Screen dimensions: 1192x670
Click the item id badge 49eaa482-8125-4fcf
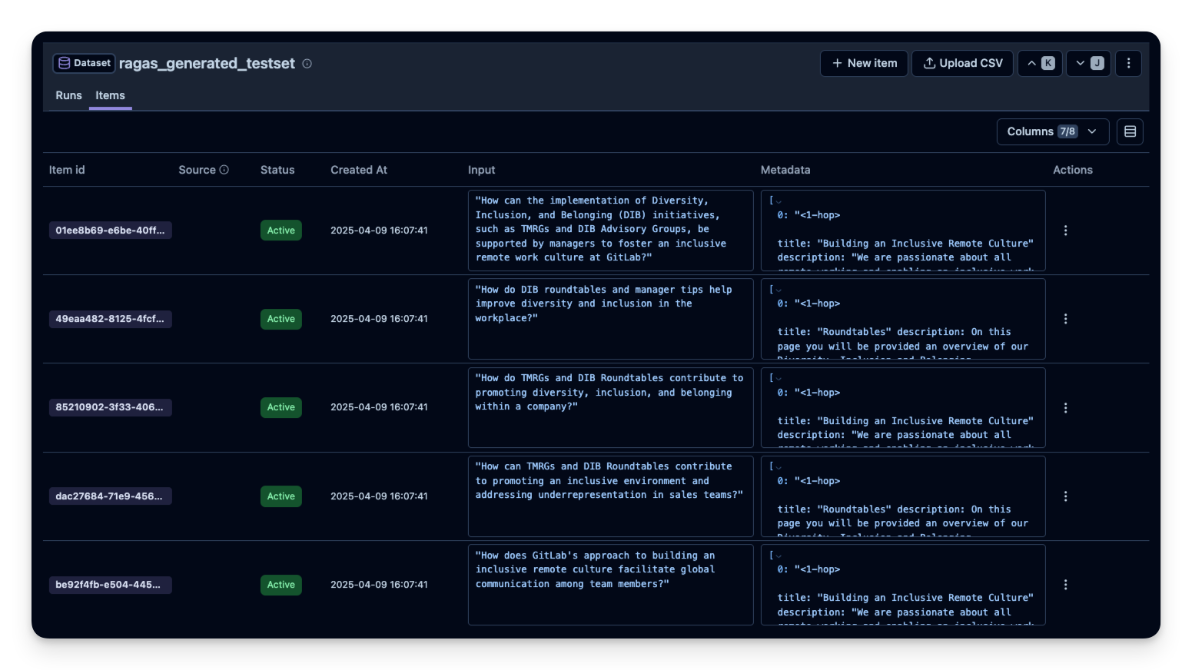coord(110,319)
